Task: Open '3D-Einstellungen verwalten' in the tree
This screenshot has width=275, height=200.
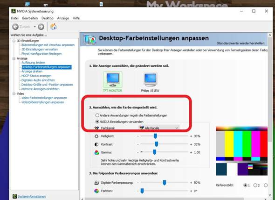Action: [x=40, y=50]
